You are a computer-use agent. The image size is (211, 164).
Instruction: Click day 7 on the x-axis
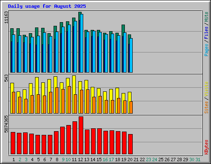51,159
